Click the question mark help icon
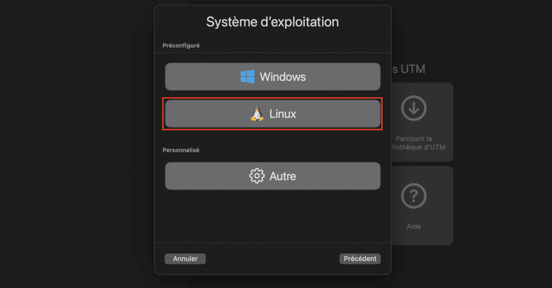Screen dimensions: 552x288 tap(413, 196)
